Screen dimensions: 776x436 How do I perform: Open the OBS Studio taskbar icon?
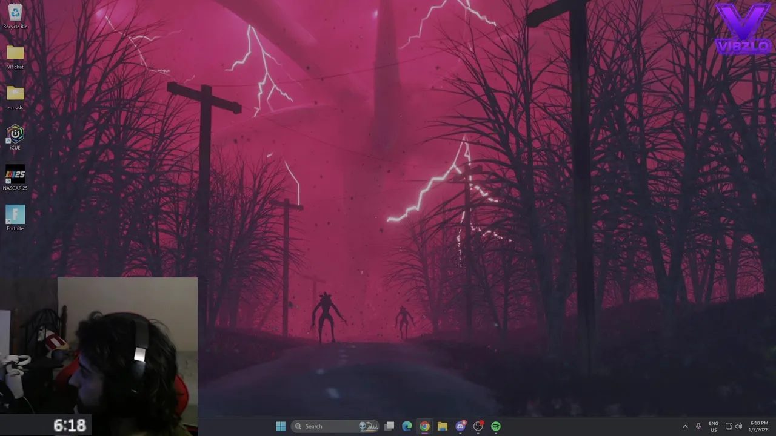(478, 426)
